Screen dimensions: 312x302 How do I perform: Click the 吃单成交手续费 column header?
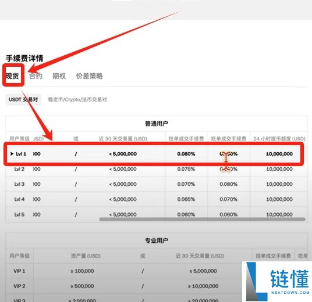click(x=229, y=139)
